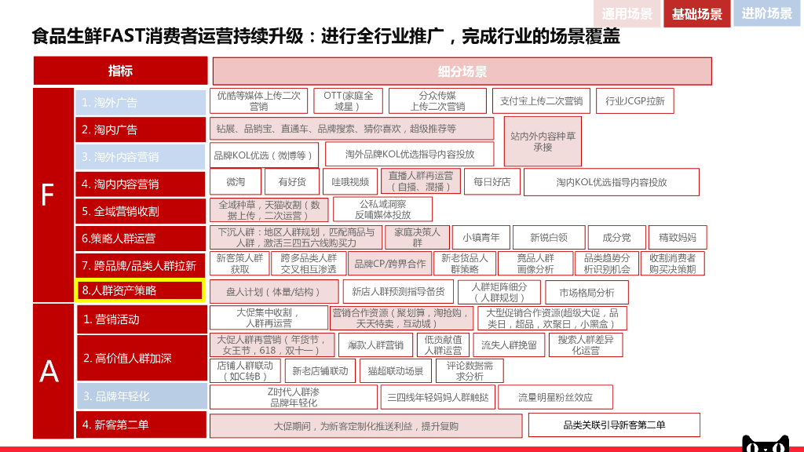Click 下沉人群:地区人群规划 box

296,237
